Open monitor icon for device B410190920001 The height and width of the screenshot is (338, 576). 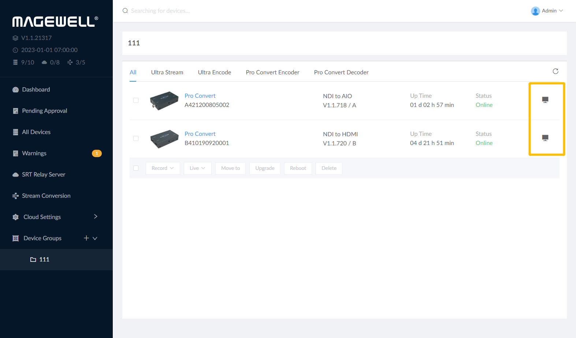(545, 138)
